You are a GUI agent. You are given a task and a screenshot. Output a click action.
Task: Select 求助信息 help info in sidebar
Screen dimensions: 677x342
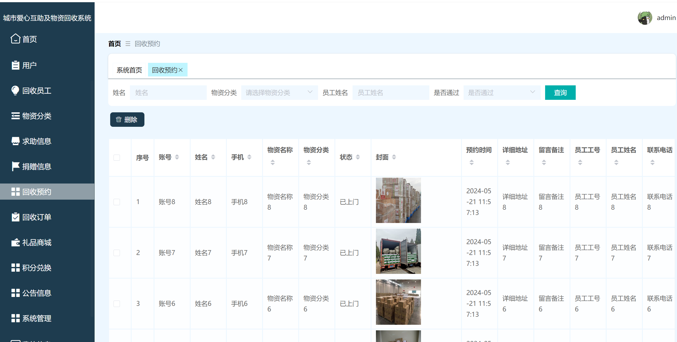point(16,141)
